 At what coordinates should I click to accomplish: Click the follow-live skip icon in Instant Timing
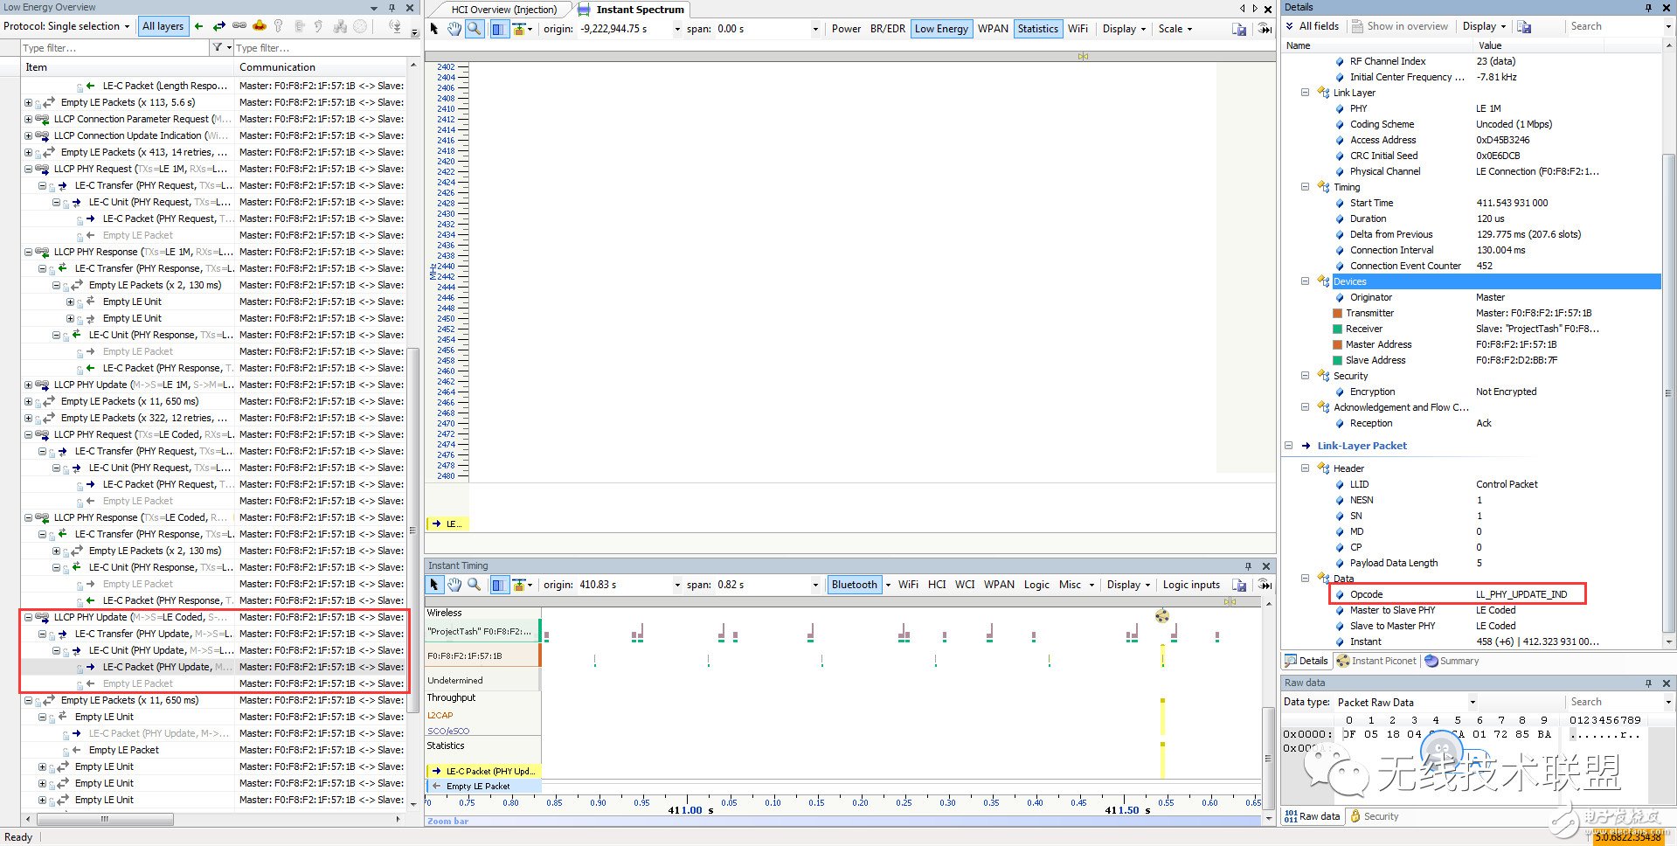(1265, 585)
